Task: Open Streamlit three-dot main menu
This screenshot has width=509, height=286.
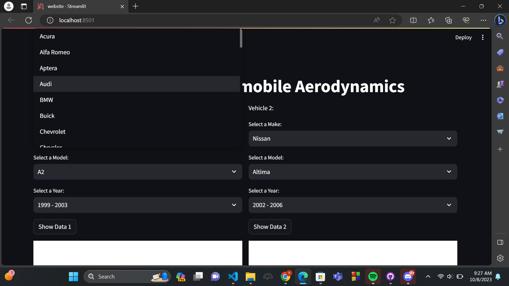Action: [x=482, y=37]
